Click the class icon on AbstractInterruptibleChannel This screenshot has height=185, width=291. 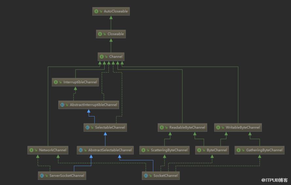pyautogui.click(x=62, y=105)
